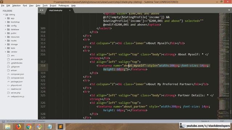The width and height of the screenshot is (232, 130).
Task: Expand the tests folder
Action: [x=5, y=48]
